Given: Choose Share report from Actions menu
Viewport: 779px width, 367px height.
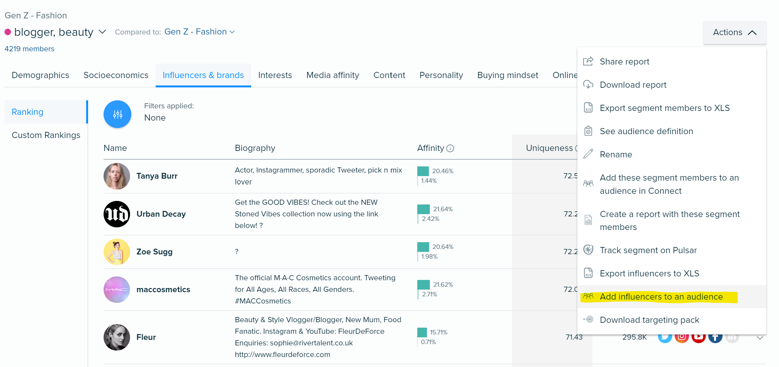Looking at the screenshot, I should click(x=672, y=61).
